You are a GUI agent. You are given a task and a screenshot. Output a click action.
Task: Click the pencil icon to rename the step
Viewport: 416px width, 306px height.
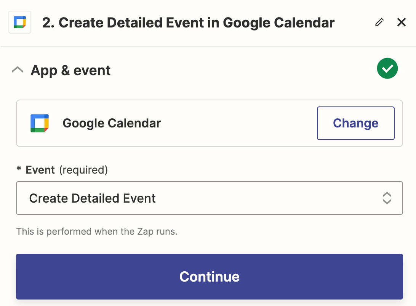(379, 23)
